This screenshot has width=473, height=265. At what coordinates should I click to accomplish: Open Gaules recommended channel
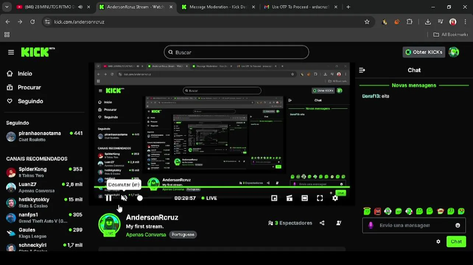44,233
